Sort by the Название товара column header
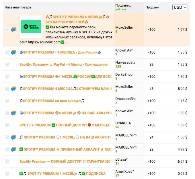 click(18, 7)
